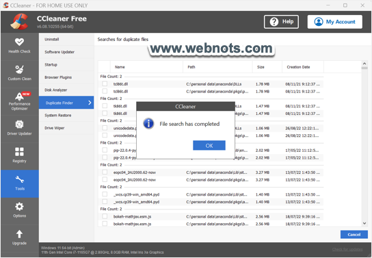Check the second tk86t.dll checkbox

click(x=105, y=113)
